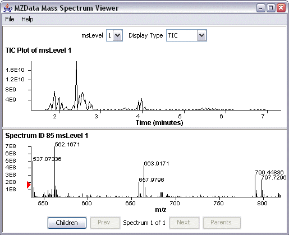Screen dimensions: 289x235
Task: Open the Help menu
Action: 27,19
